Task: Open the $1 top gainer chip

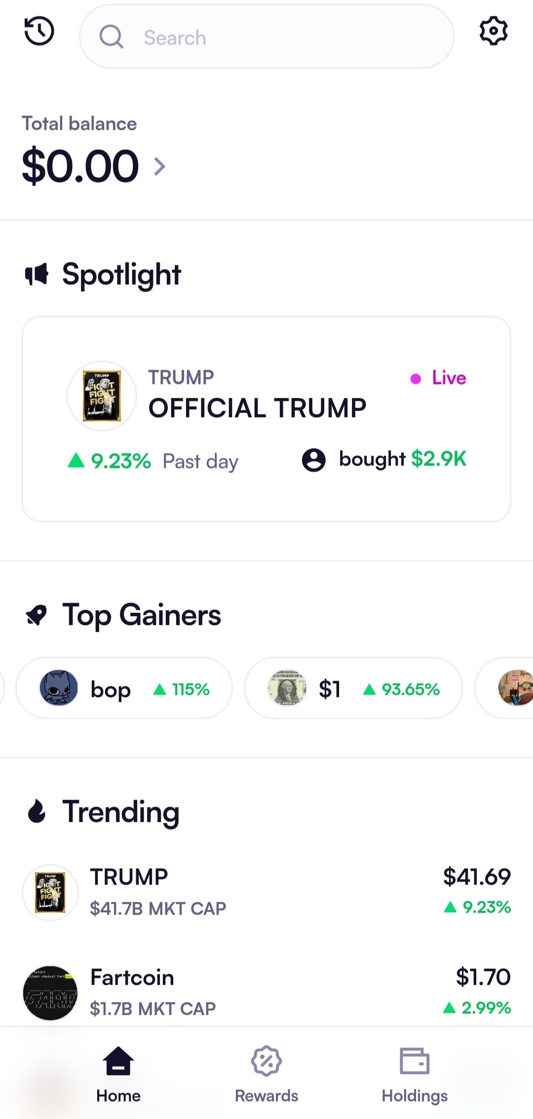Action: tap(353, 688)
